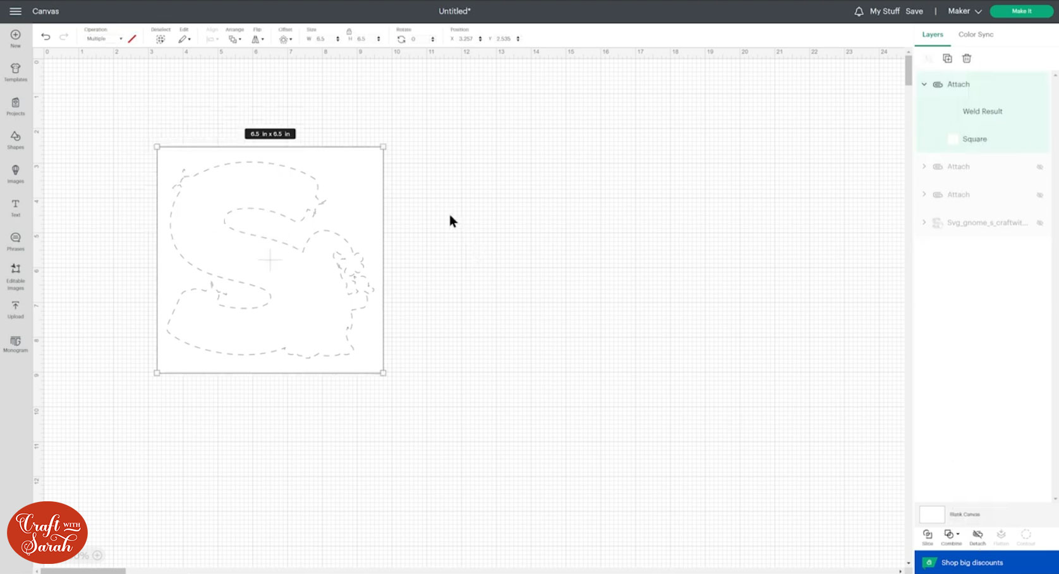Viewport: 1059px width, 574px height.
Task: Duplicate the selected layer
Action: [947, 58]
